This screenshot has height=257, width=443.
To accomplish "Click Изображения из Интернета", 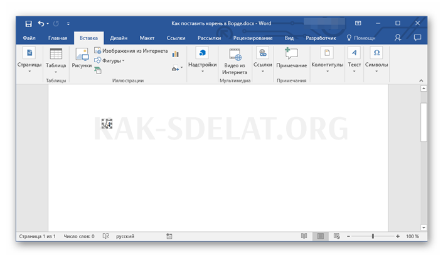I will pos(131,51).
